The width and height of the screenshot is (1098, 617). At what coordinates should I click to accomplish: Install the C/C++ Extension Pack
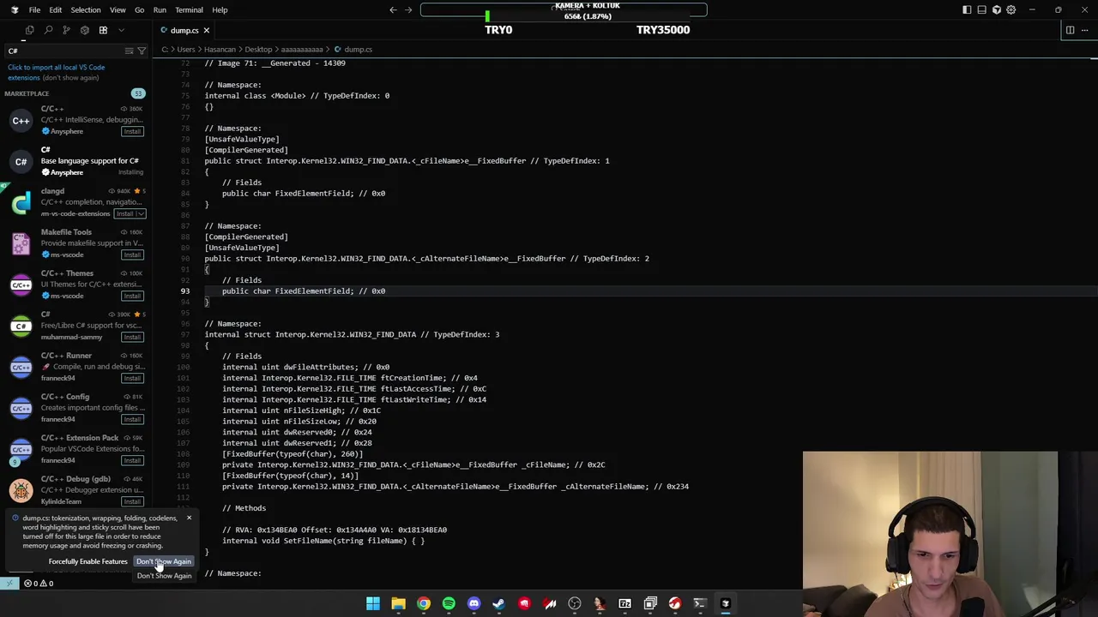132,460
